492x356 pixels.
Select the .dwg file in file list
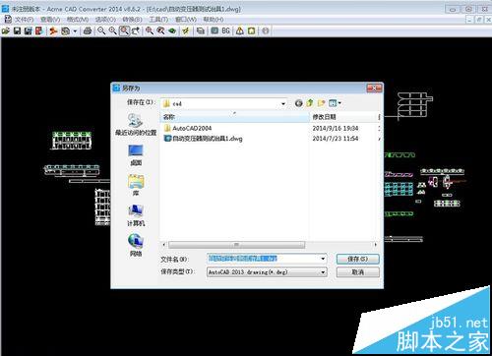click(x=203, y=139)
